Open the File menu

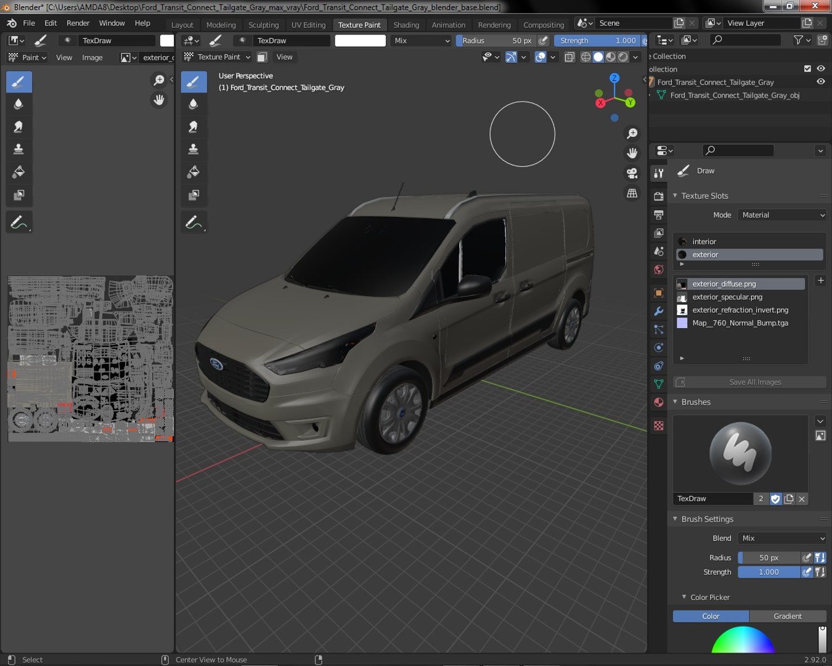point(29,23)
